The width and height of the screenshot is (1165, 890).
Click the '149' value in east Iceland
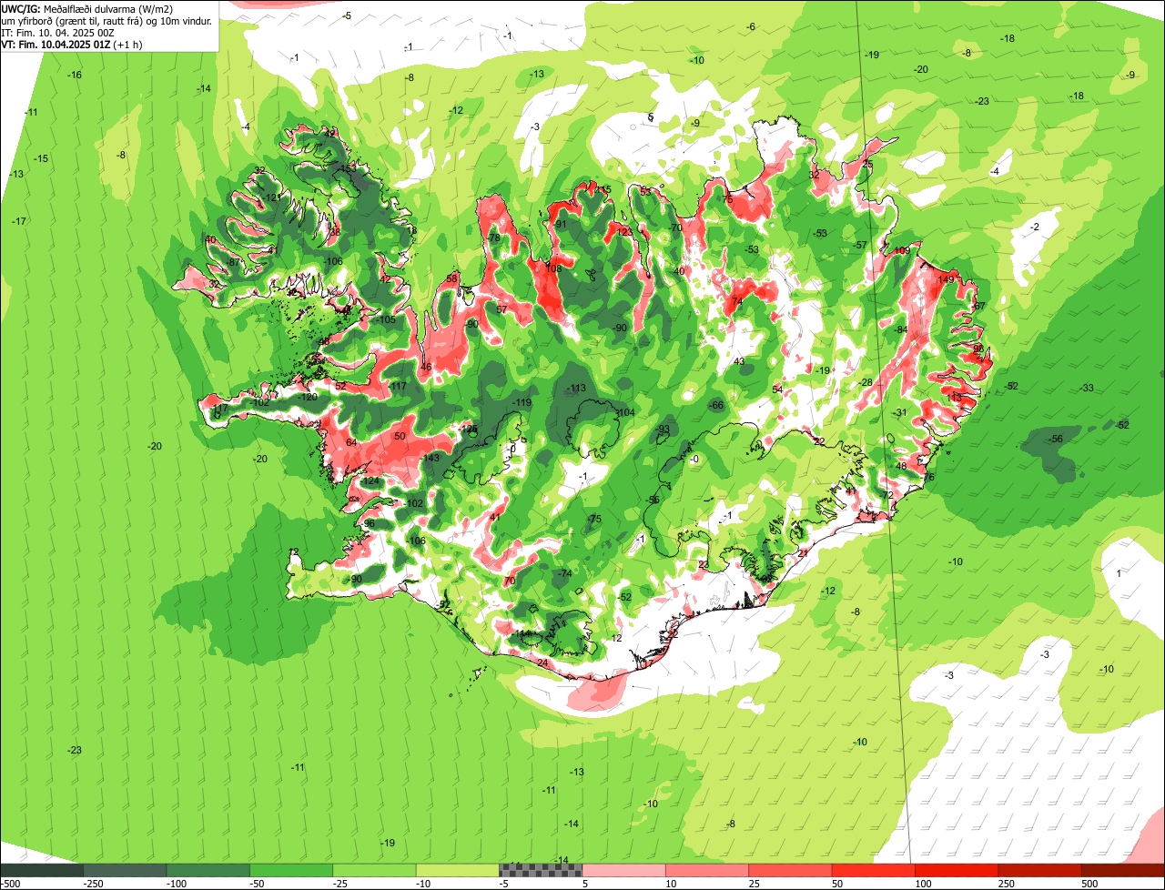[x=946, y=279]
